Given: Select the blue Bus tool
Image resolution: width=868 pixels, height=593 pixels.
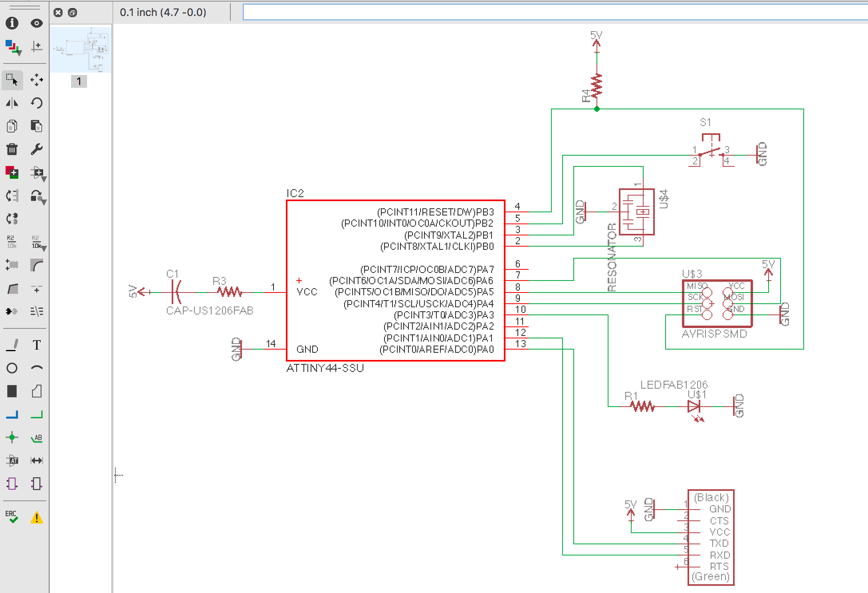Looking at the screenshot, I should (x=12, y=415).
